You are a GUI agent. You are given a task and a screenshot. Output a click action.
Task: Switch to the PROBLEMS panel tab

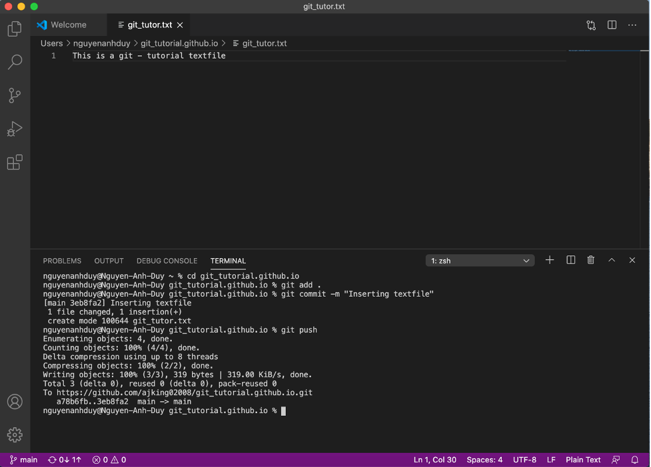62,261
